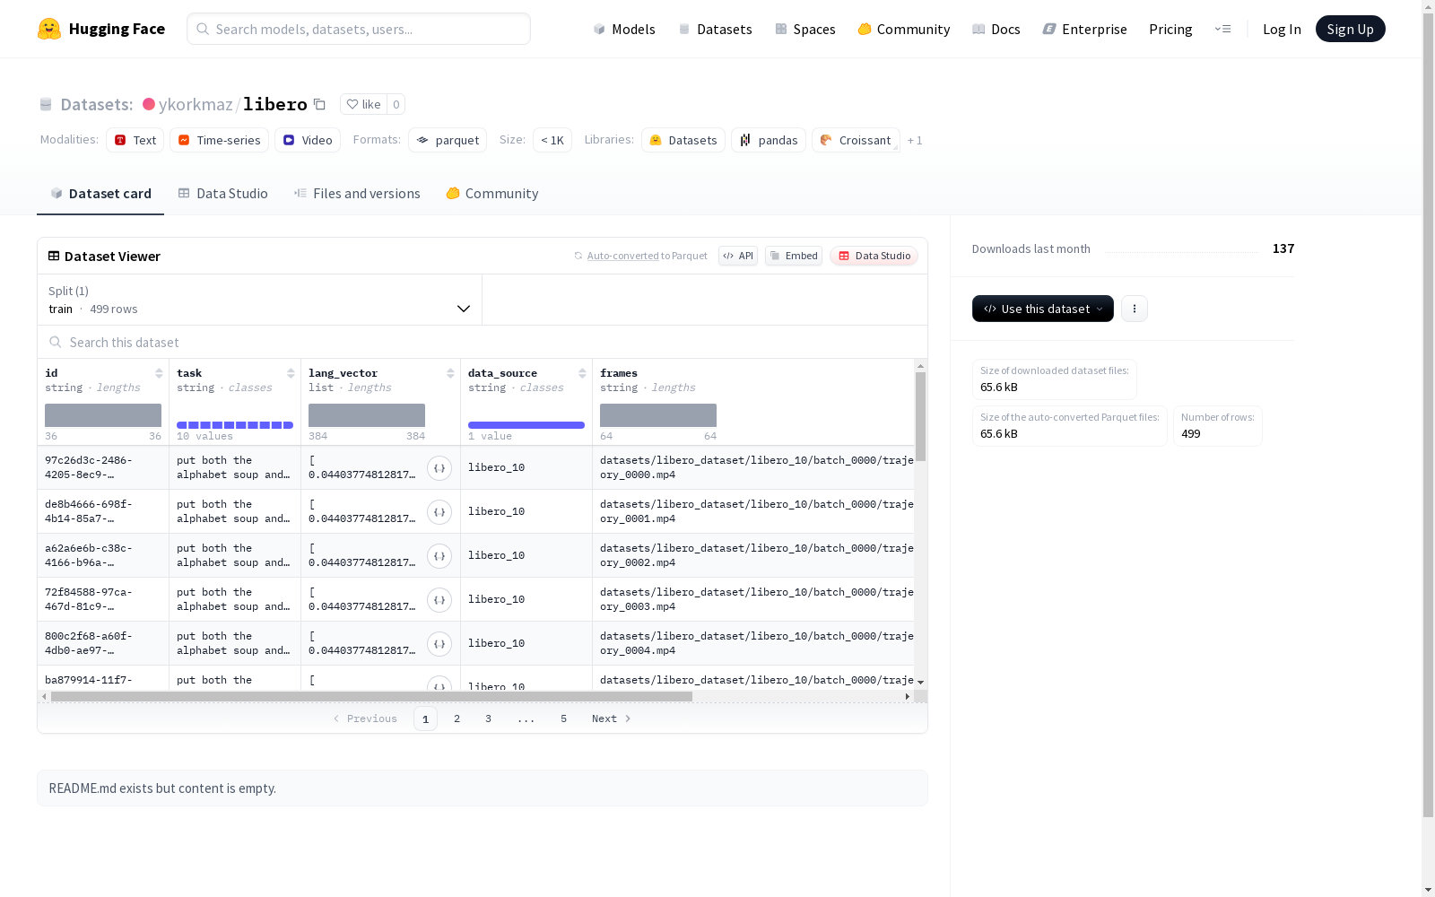Click the Text modality tag

(135, 140)
